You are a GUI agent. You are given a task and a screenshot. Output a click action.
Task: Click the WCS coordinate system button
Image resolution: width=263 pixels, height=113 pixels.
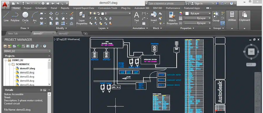pyautogui.click(x=251, y=64)
